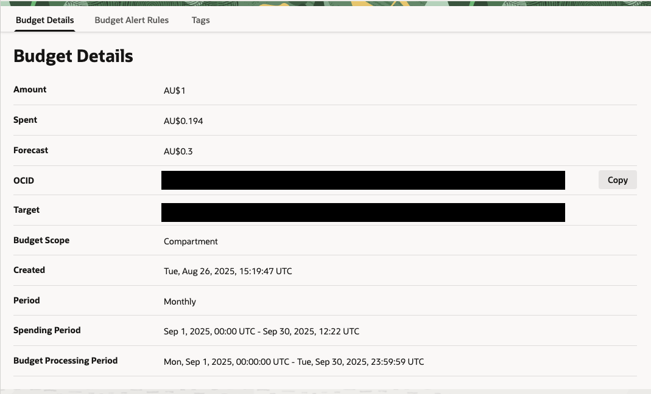Click the Budget Details page heading
Image resolution: width=651 pixels, height=394 pixels.
pyautogui.click(x=73, y=56)
